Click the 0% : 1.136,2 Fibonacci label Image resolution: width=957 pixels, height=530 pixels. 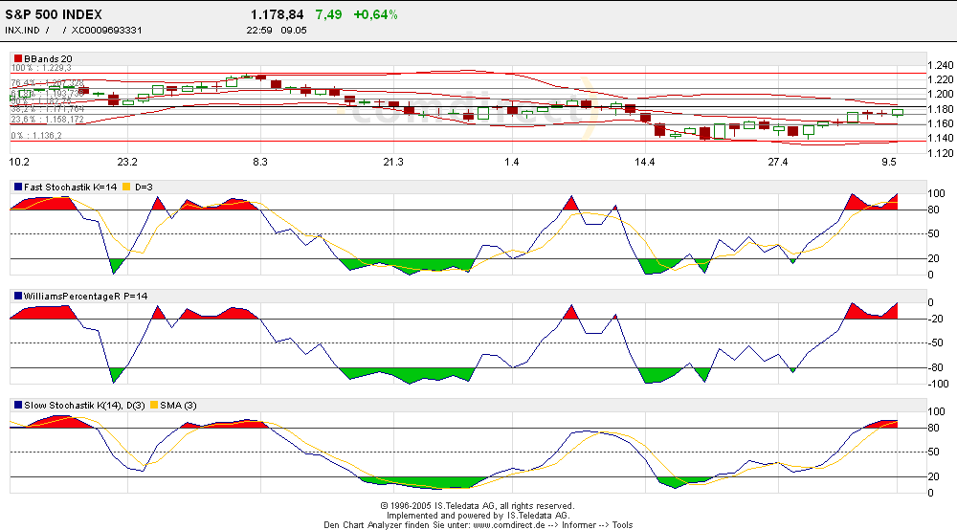tap(36, 136)
